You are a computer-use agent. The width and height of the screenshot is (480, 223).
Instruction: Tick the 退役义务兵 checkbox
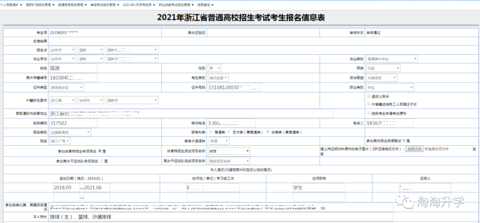click(x=369, y=96)
